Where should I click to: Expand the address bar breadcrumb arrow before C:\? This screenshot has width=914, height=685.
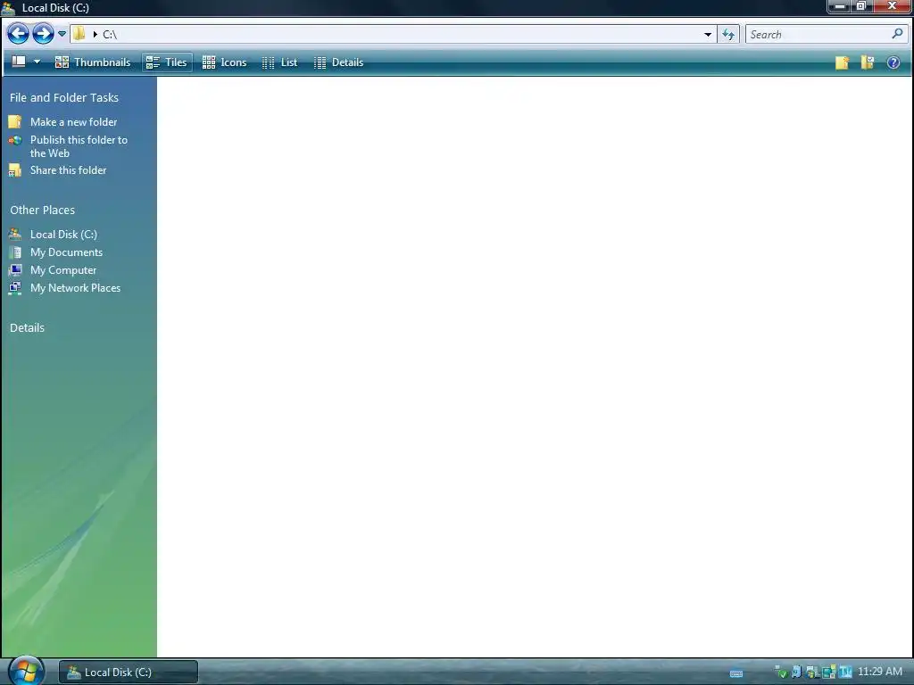[x=95, y=35]
